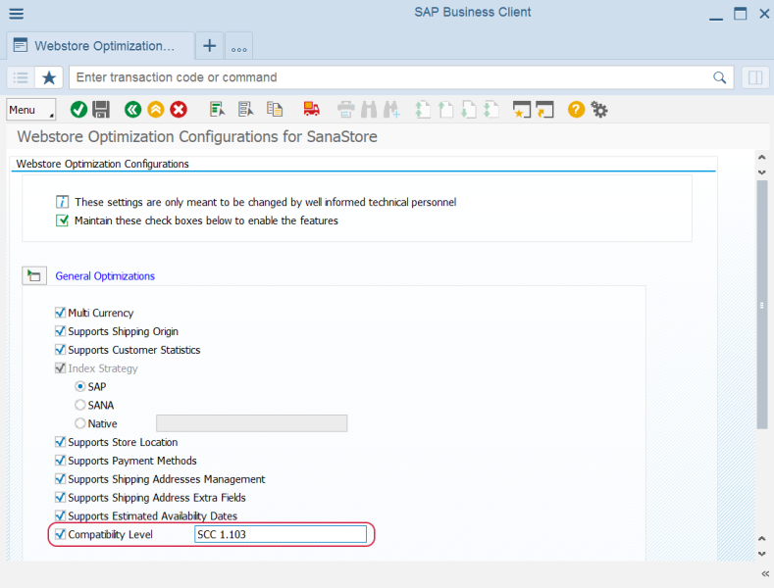
Task: Switch to Webstore Optimization tab
Action: click(x=101, y=46)
